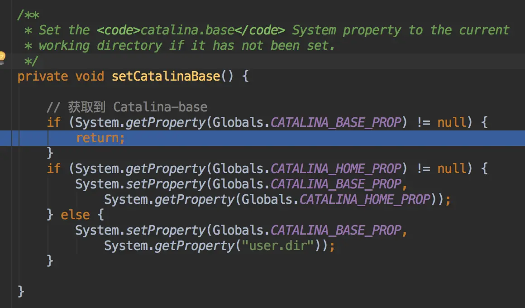Viewport: 525px width, 308px height.
Task: Click CATALINA_BASE_PROP in the else block setProperty
Action: [336, 230]
